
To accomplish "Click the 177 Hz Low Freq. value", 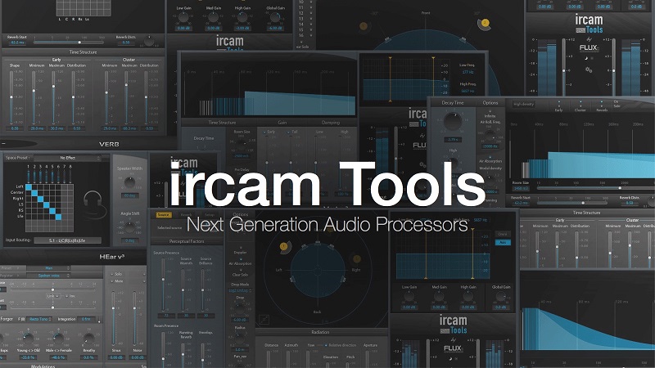I will [x=468, y=72].
